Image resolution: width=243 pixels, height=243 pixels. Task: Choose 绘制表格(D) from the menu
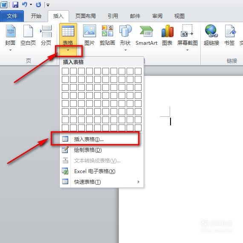[x=102, y=150]
